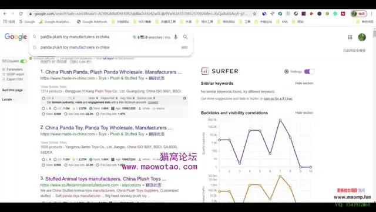
Task: Click the red extension icon before profile chip
Action: coord(343,14)
